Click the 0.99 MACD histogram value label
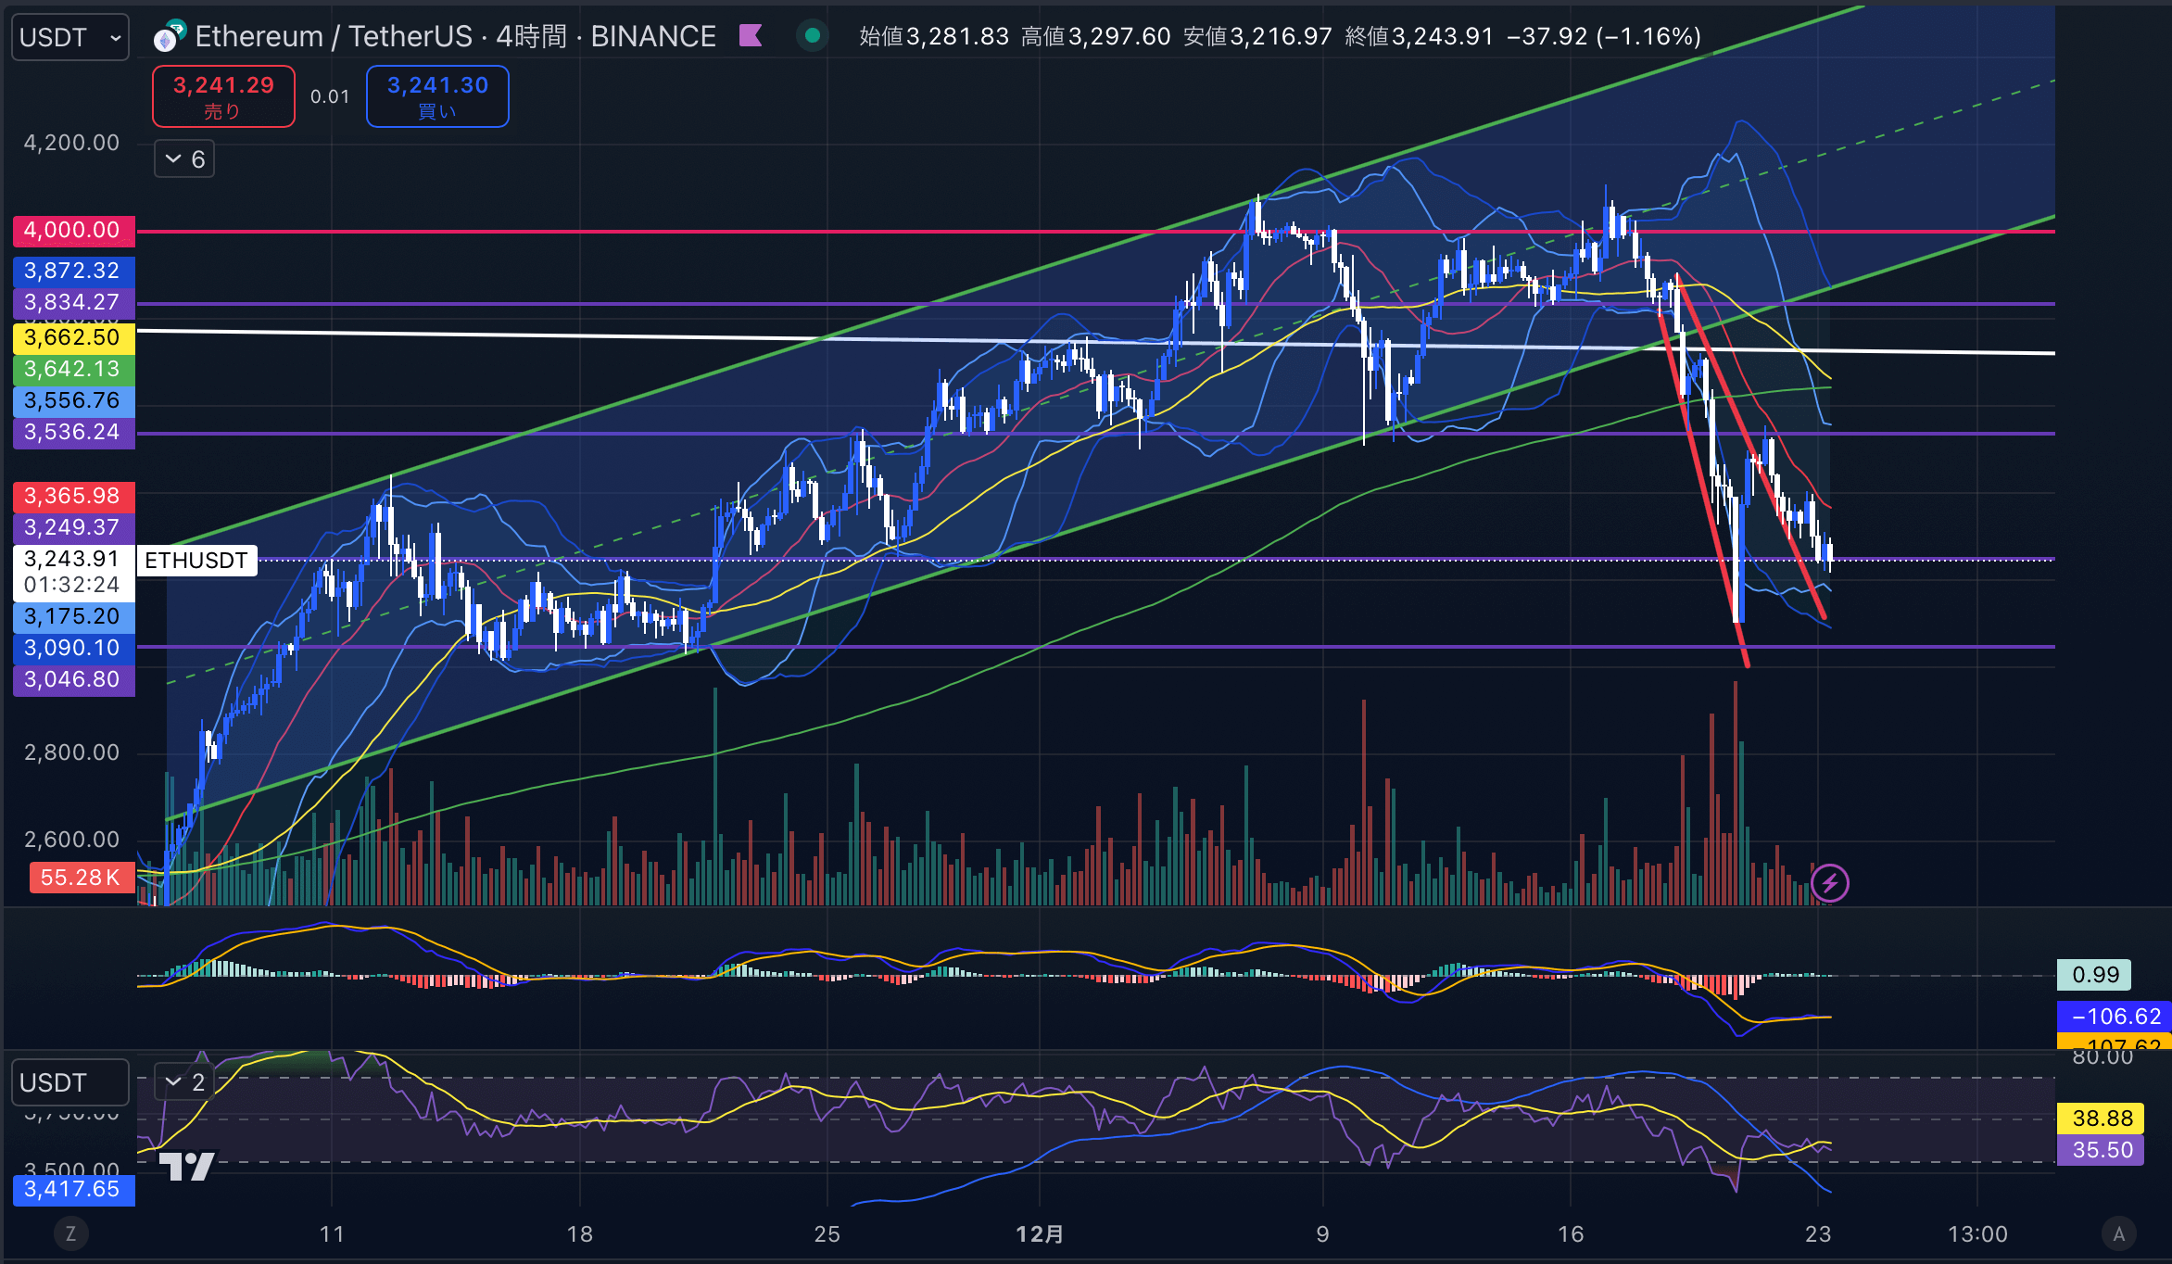The height and width of the screenshot is (1264, 2172). (2094, 975)
